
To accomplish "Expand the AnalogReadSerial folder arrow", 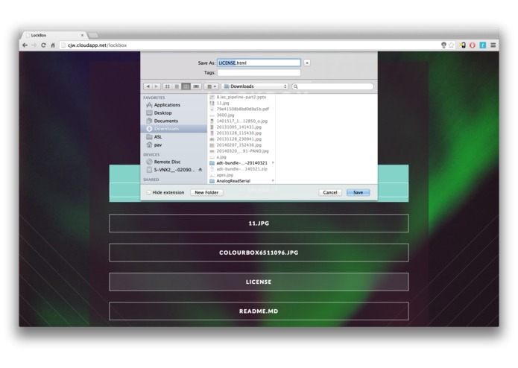I will point(273,180).
